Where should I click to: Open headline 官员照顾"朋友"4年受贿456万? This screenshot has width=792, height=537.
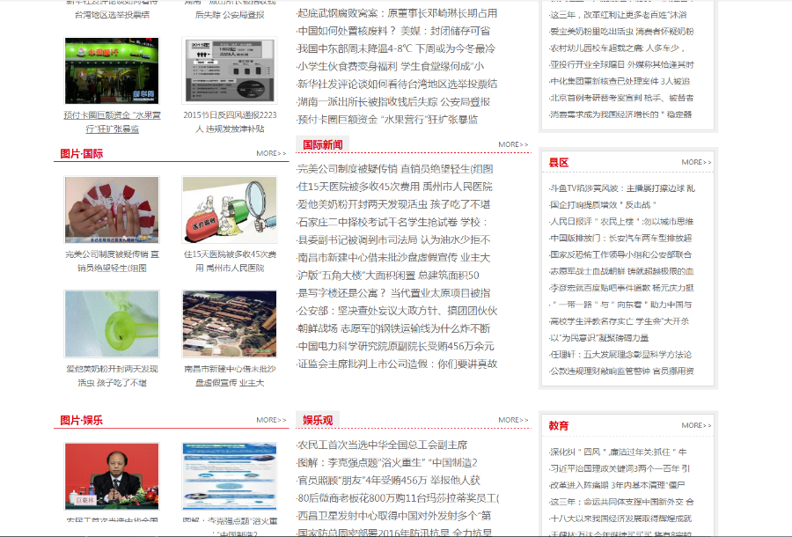click(388, 481)
